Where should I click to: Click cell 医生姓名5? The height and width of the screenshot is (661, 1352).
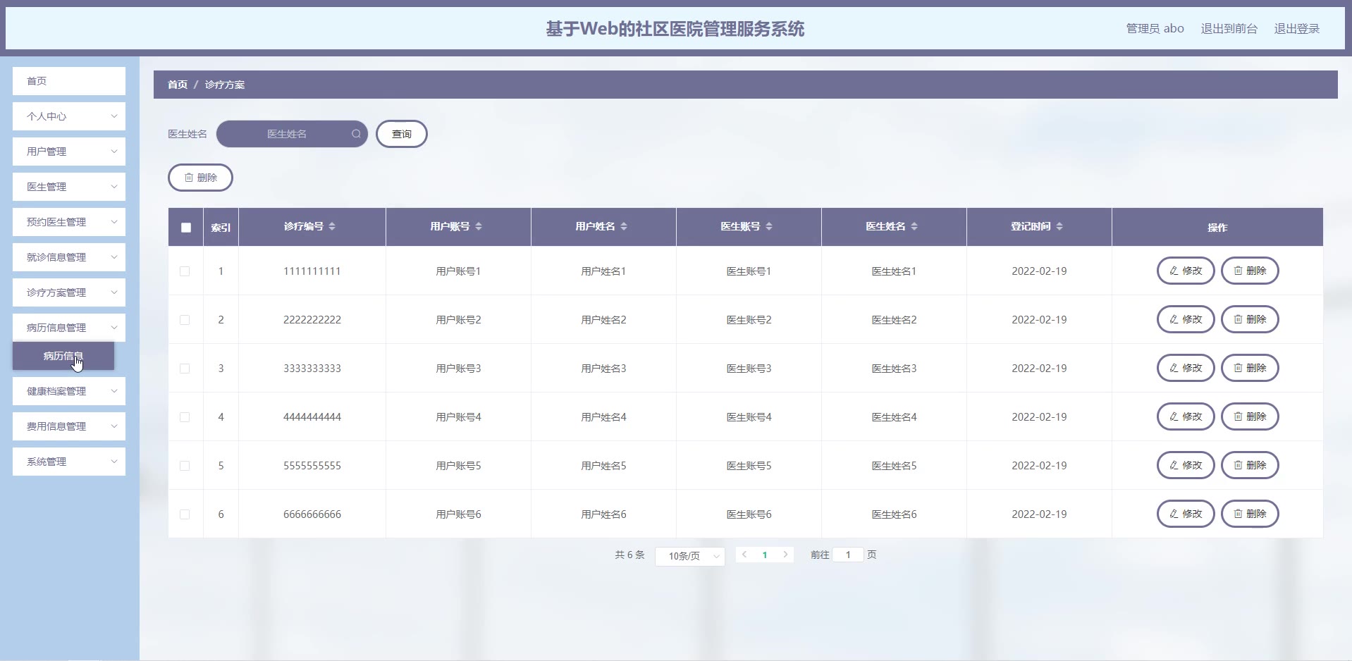[x=894, y=466]
